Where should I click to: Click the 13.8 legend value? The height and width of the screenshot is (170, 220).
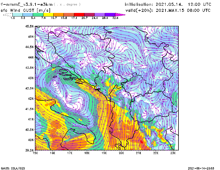tap(64, 18)
